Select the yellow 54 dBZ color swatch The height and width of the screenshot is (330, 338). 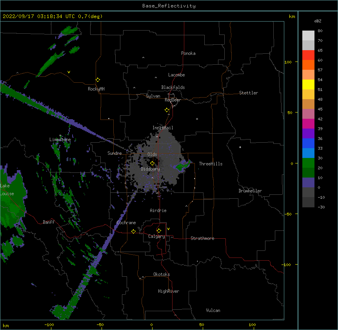tap(308, 84)
